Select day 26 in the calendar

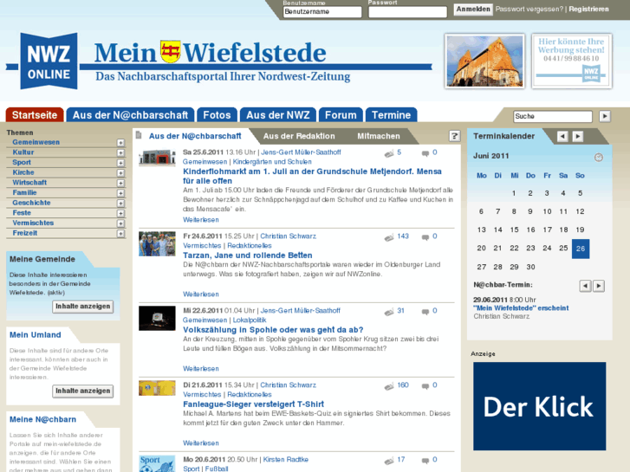pyautogui.click(x=581, y=249)
